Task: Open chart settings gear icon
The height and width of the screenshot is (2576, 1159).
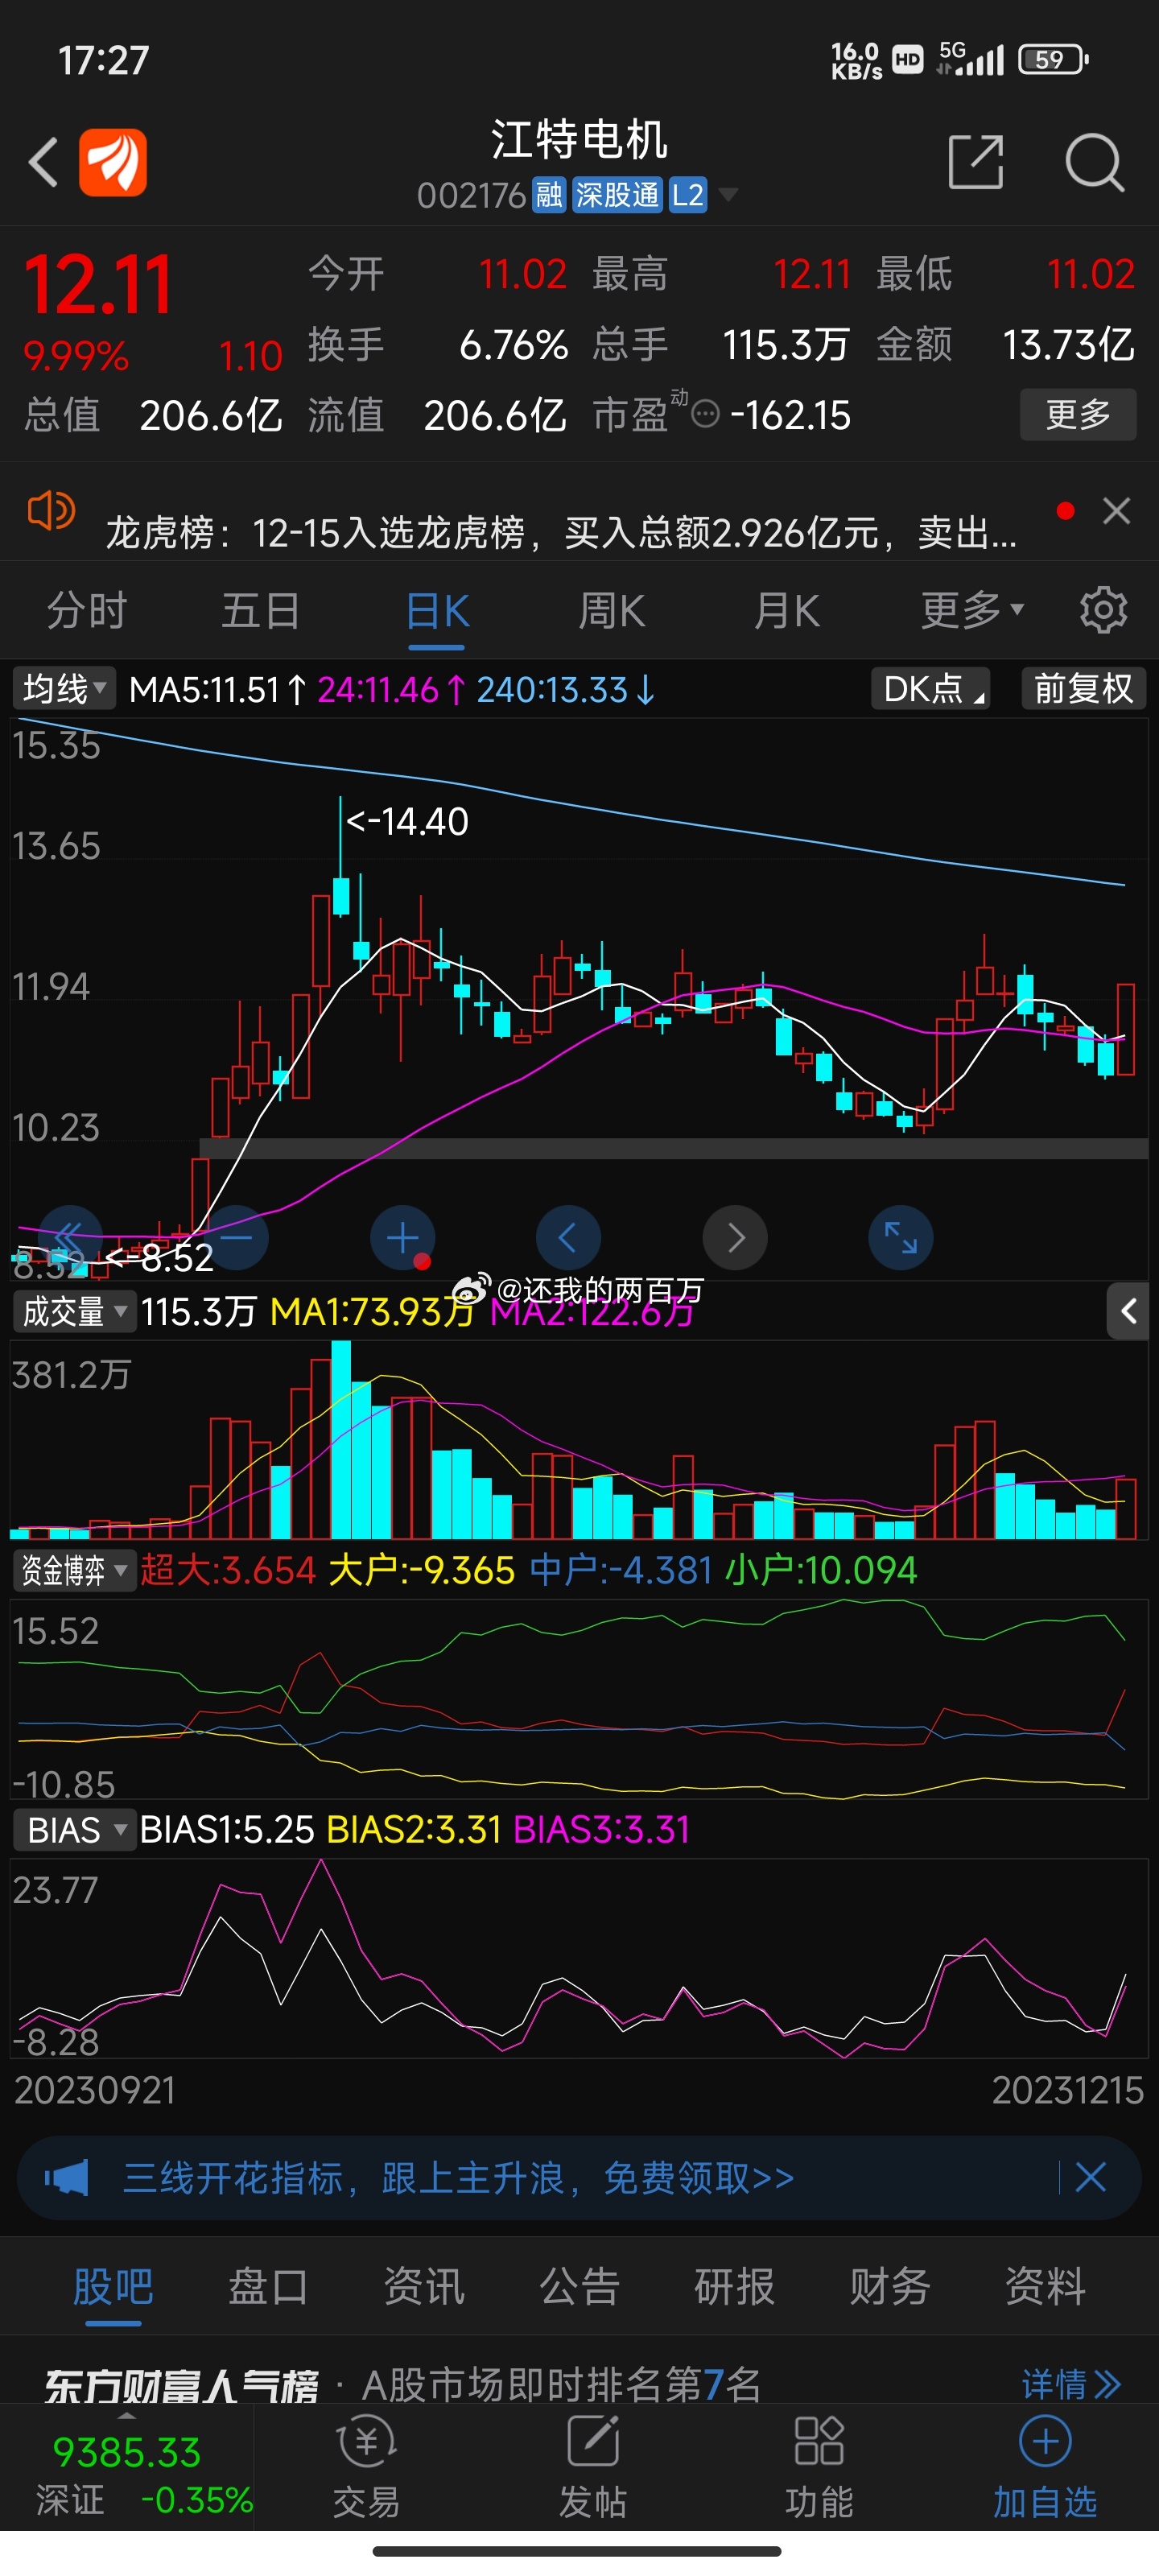Action: tap(1103, 610)
